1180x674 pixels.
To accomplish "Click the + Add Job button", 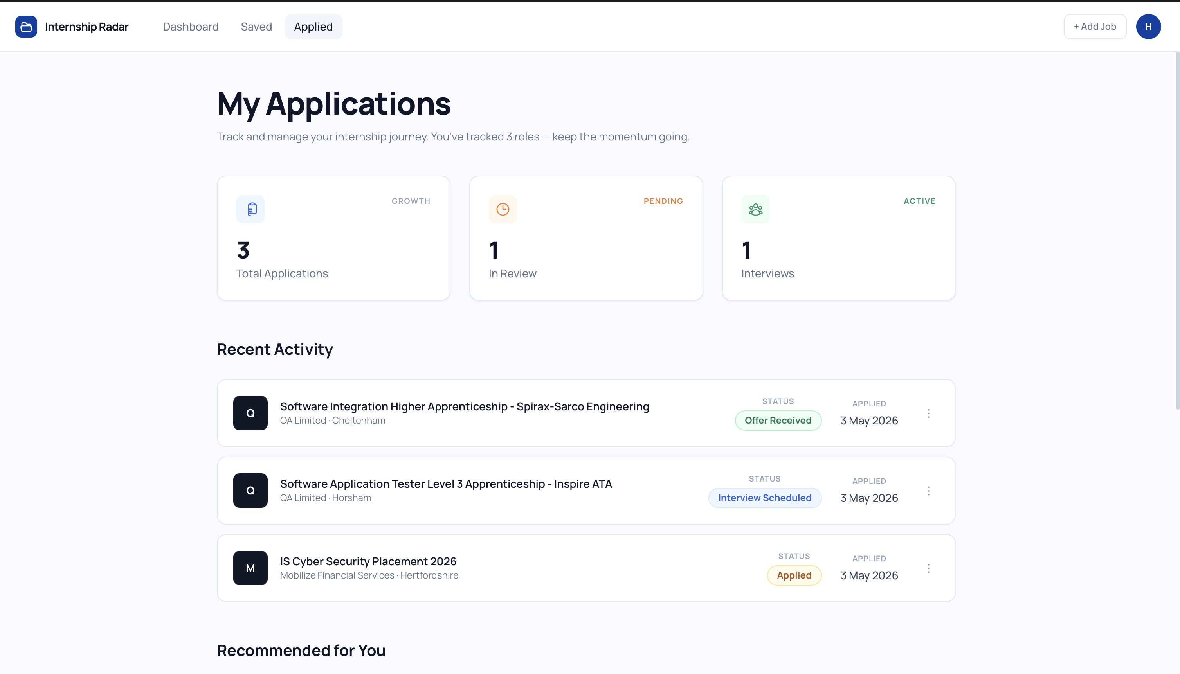I will point(1095,26).
